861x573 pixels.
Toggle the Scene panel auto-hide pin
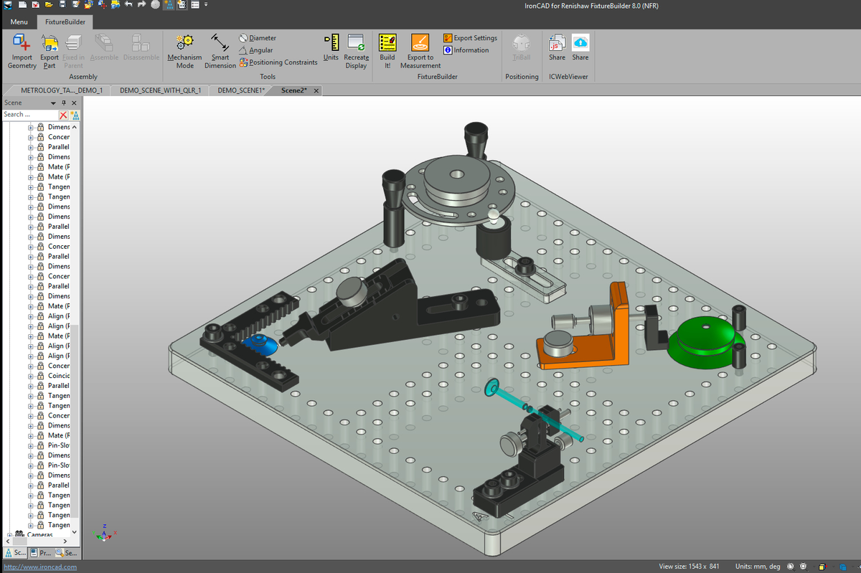pos(64,103)
